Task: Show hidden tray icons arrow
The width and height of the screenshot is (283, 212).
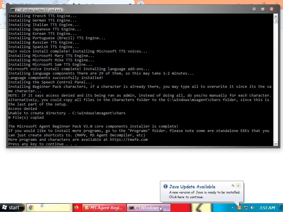Action: (x=232, y=208)
